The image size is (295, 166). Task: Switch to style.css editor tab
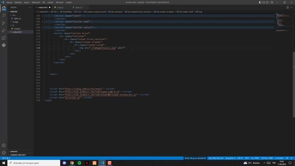click(79, 7)
